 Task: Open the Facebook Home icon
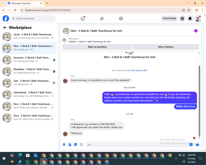click(82, 19)
